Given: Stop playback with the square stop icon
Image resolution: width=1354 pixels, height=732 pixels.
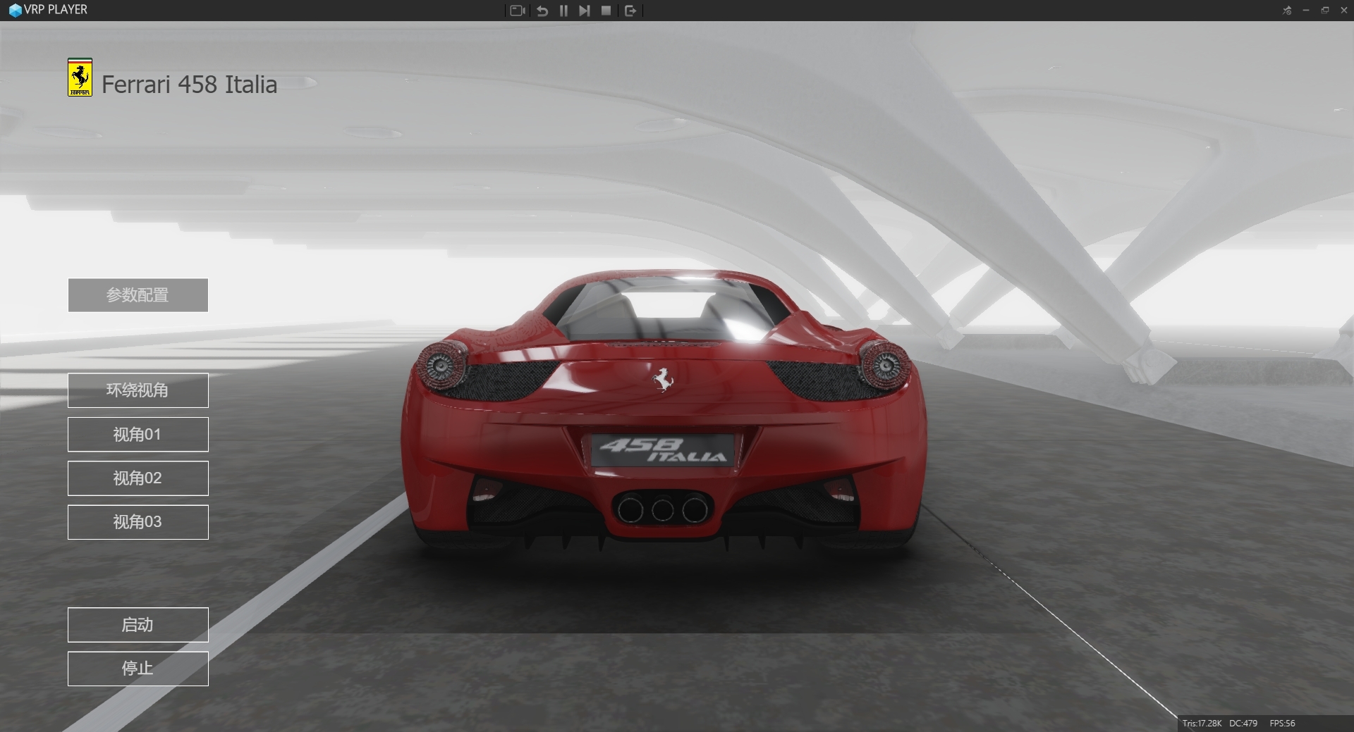Looking at the screenshot, I should click(606, 11).
